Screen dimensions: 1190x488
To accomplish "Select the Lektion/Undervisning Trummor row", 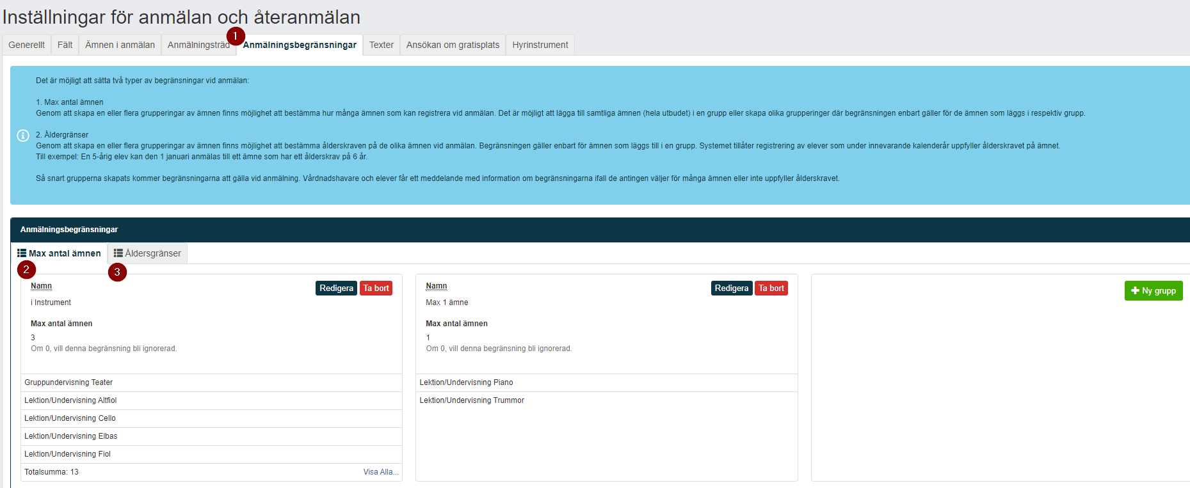I will coord(607,400).
